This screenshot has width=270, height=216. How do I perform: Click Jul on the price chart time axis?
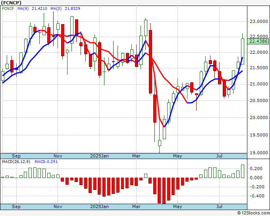219,156
